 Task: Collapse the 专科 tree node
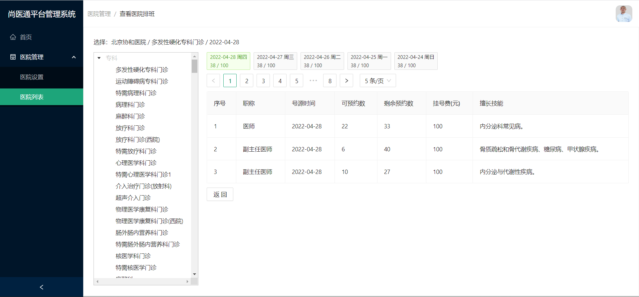point(99,58)
